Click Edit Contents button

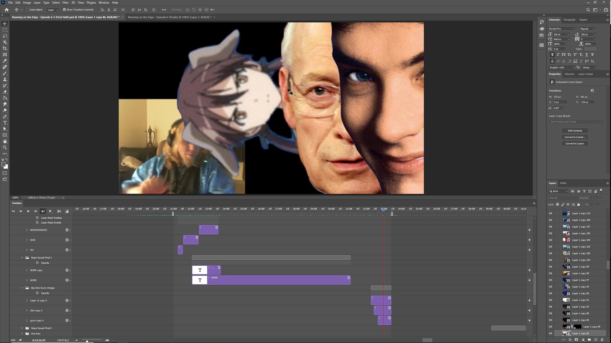575,130
